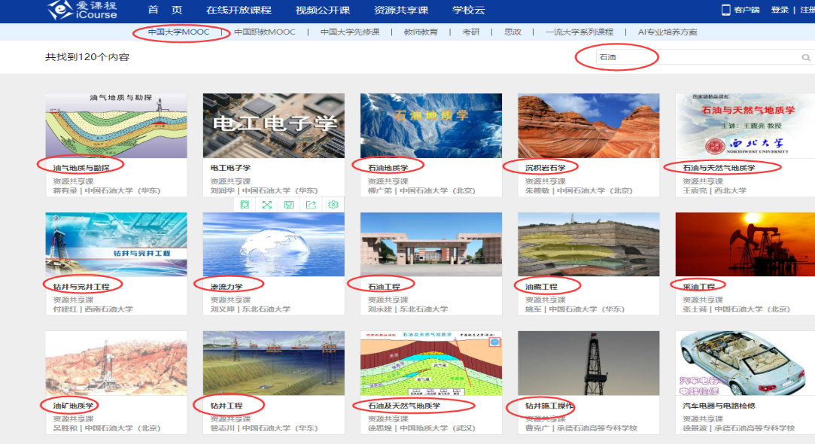The height and width of the screenshot is (444, 815).
Task: Click the 钻井施工操作 course title link
Action: pyautogui.click(x=549, y=406)
